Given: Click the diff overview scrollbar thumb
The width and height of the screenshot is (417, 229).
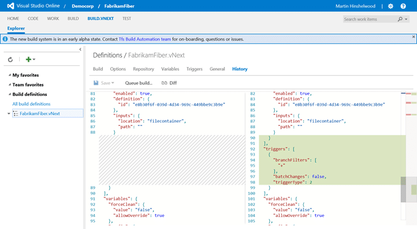Looking at the screenshot, I should coord(403,190).
